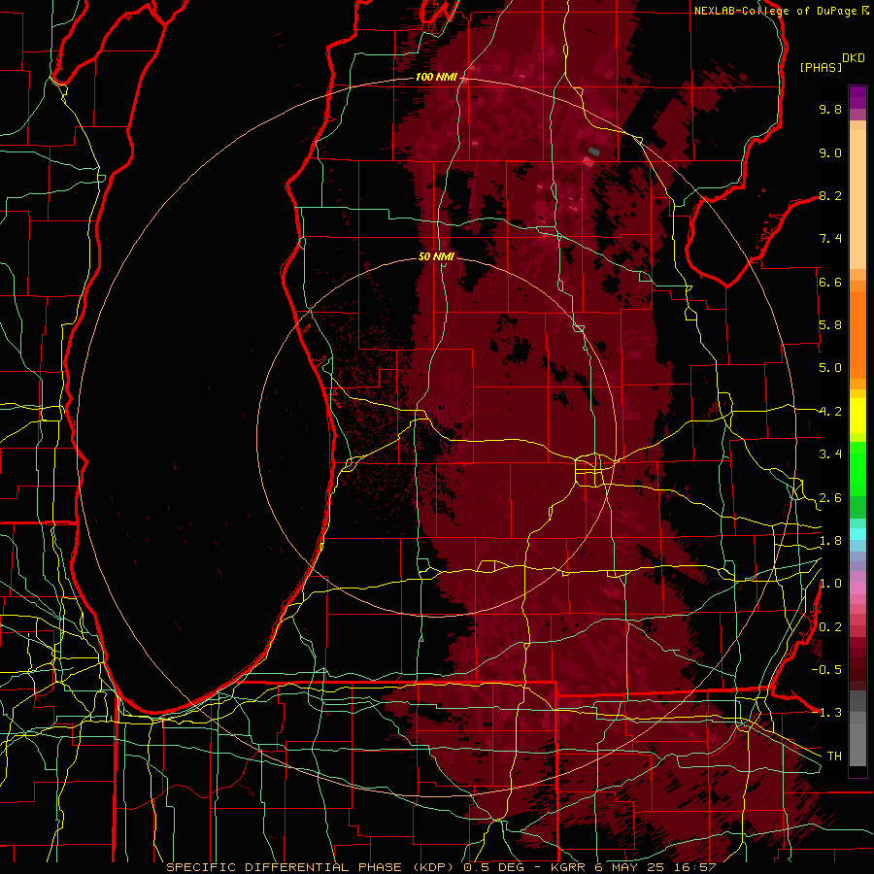Click the 9.0 value on the color scale

click(x=830, y=152)
